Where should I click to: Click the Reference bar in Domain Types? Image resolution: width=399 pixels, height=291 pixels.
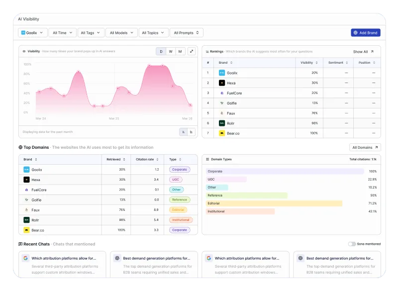point(247,195)
